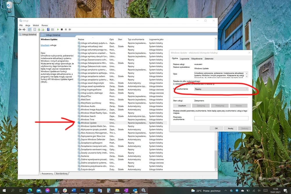Open Microsoft Edge from the taskbar

(x=30, y=191)
